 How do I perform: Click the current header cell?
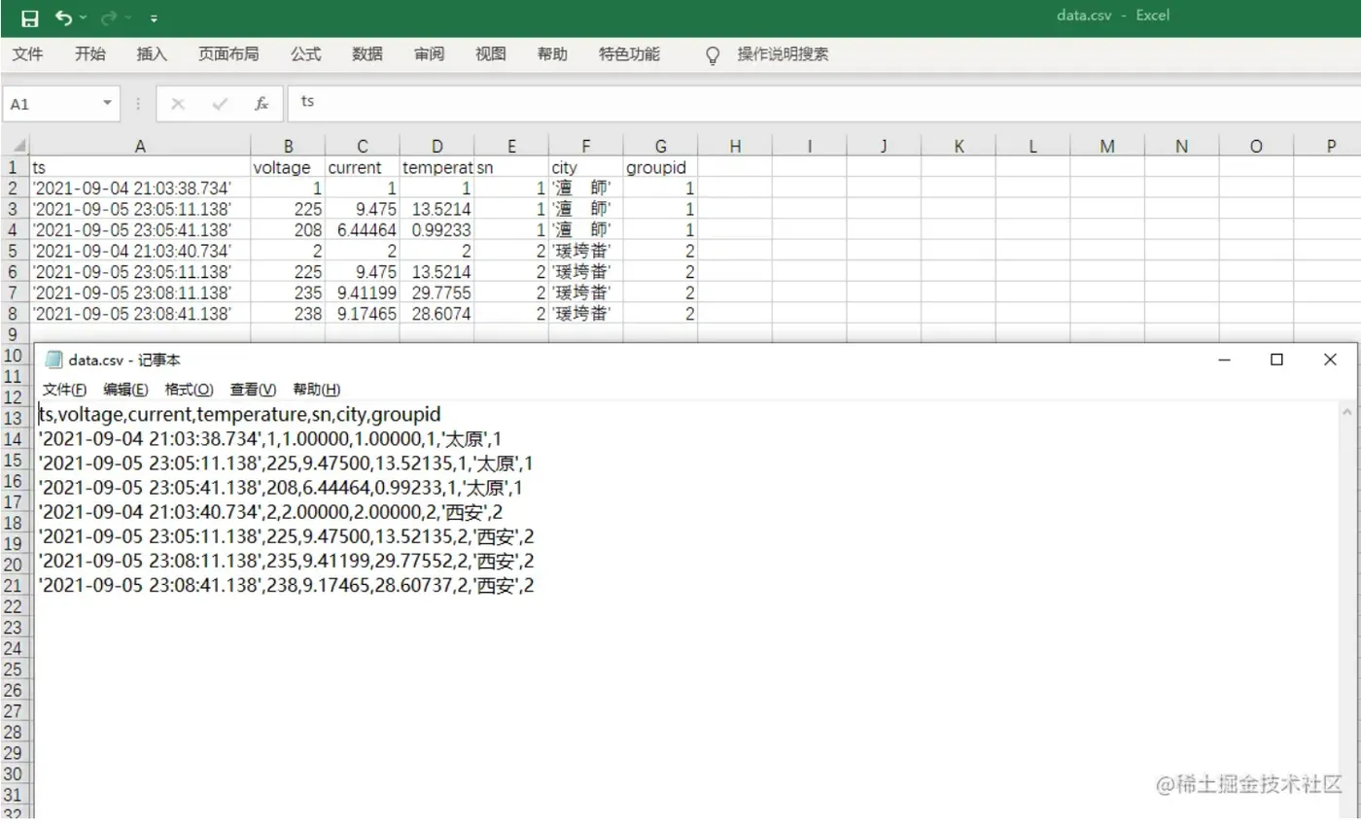tap(363, 167)
